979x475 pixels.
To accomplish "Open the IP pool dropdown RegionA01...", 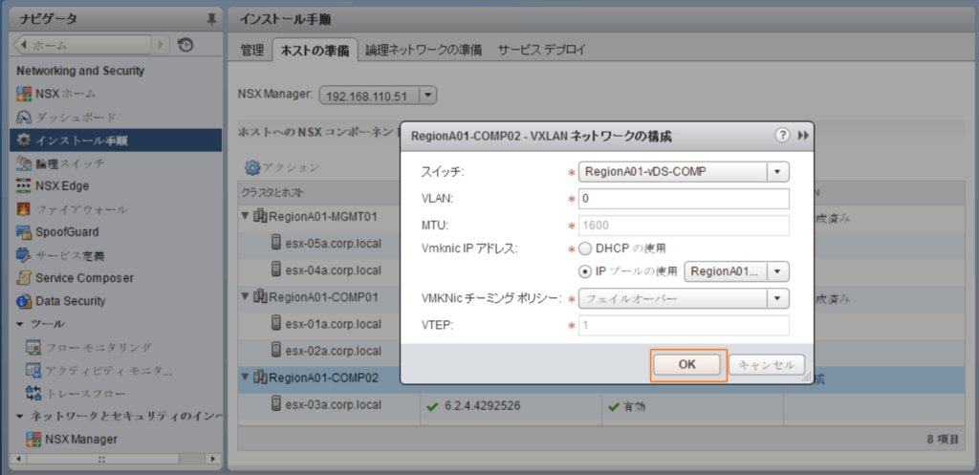I will 737,271.
